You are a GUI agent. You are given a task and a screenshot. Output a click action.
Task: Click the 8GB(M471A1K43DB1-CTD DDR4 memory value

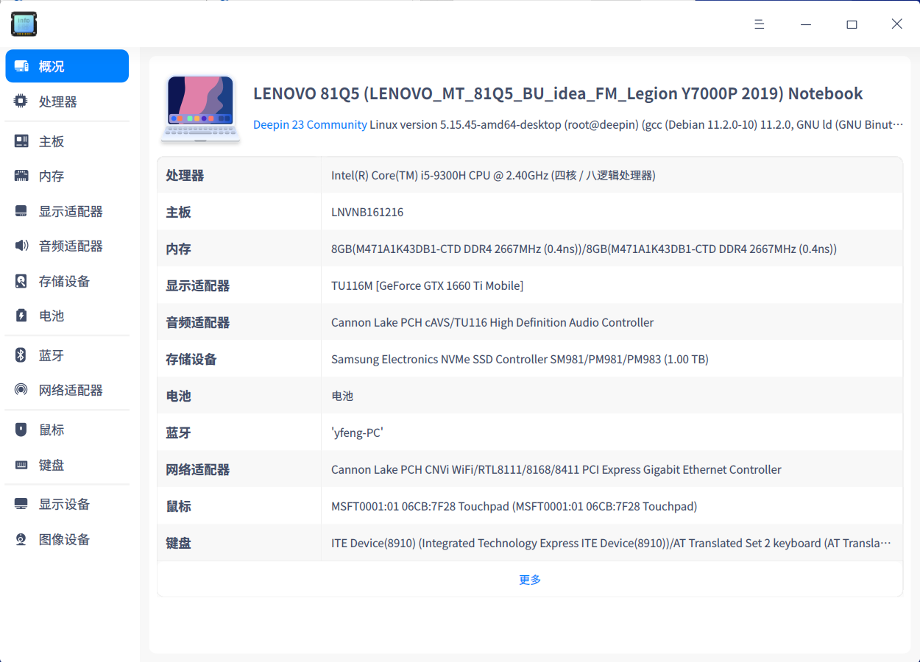[584, 249]
